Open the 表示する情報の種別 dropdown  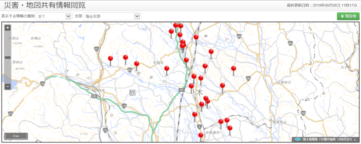pyautogui.click(x=54, y=16)
